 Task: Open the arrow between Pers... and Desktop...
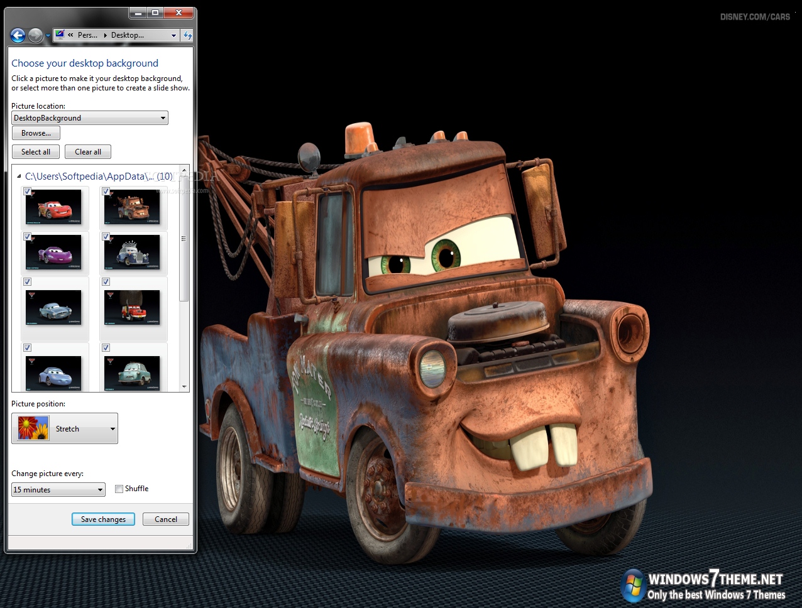coord(104,35)
